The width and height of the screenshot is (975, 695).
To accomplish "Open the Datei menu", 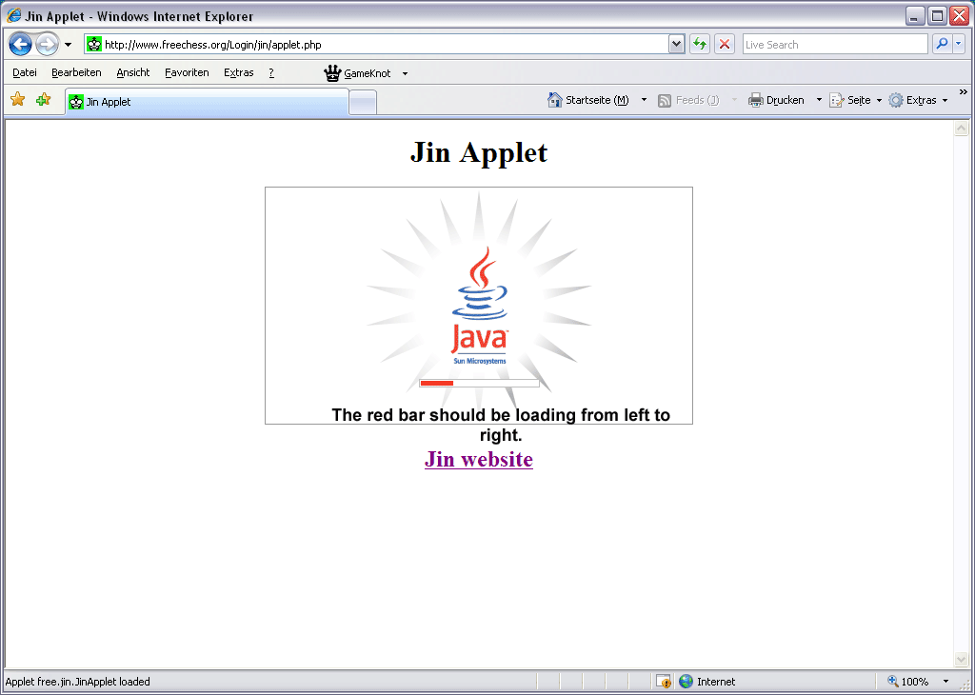I will click(x=24, y=72).
